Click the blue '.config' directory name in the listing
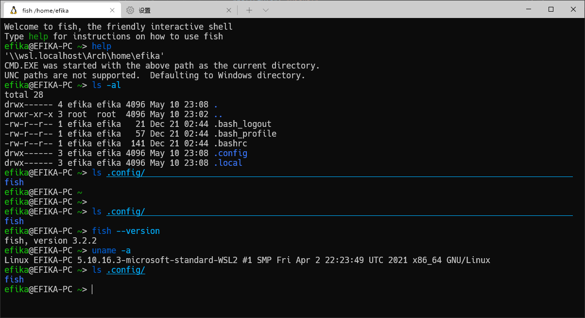 tap(230, 153)
